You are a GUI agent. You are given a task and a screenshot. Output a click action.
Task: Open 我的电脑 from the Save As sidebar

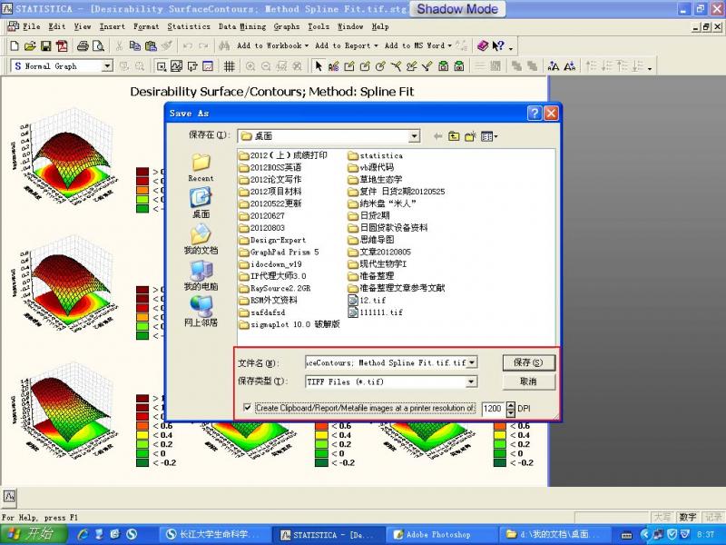(x=201, y=275)
